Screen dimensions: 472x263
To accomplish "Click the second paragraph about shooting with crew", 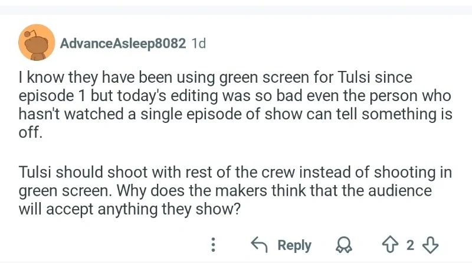I will tap(235, 190).
